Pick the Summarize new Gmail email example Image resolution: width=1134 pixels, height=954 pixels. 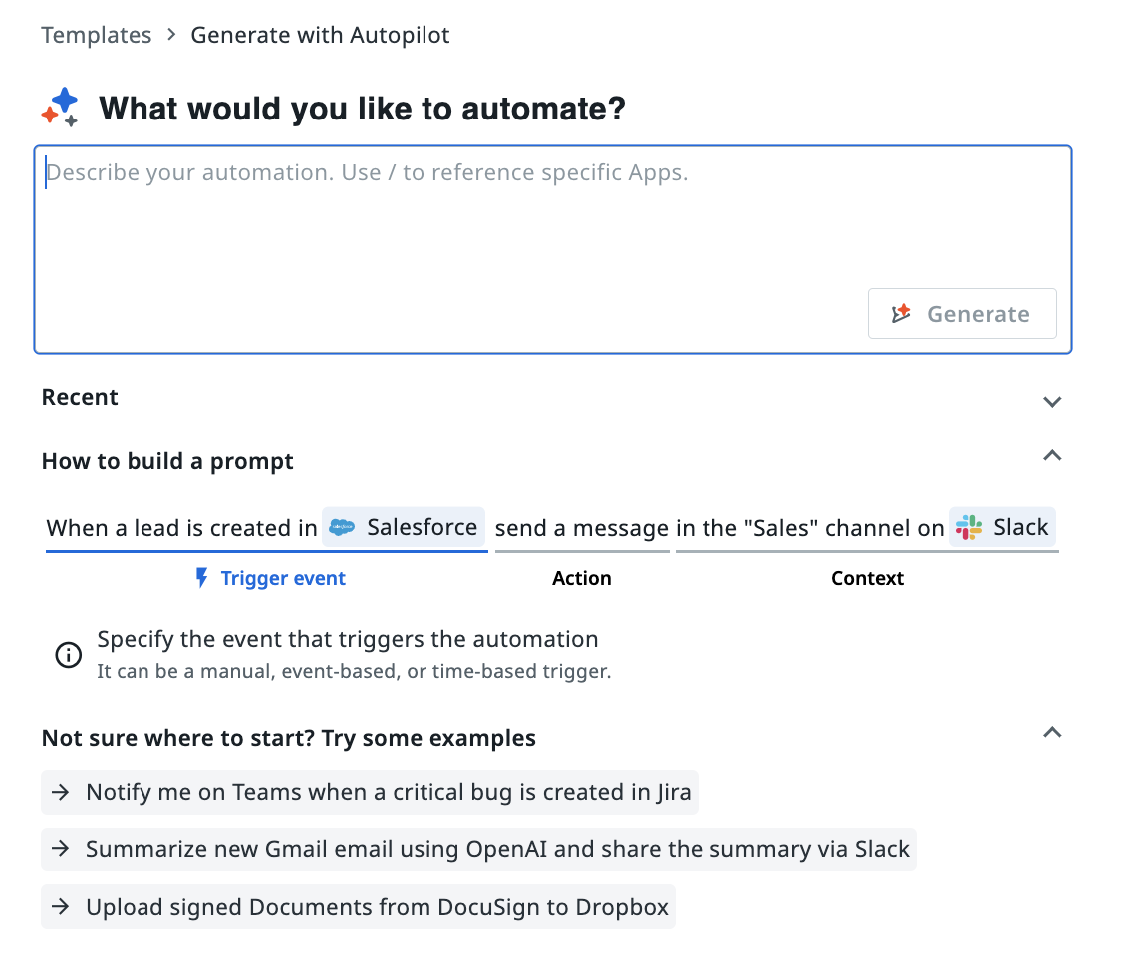click(x=497, y=850)
